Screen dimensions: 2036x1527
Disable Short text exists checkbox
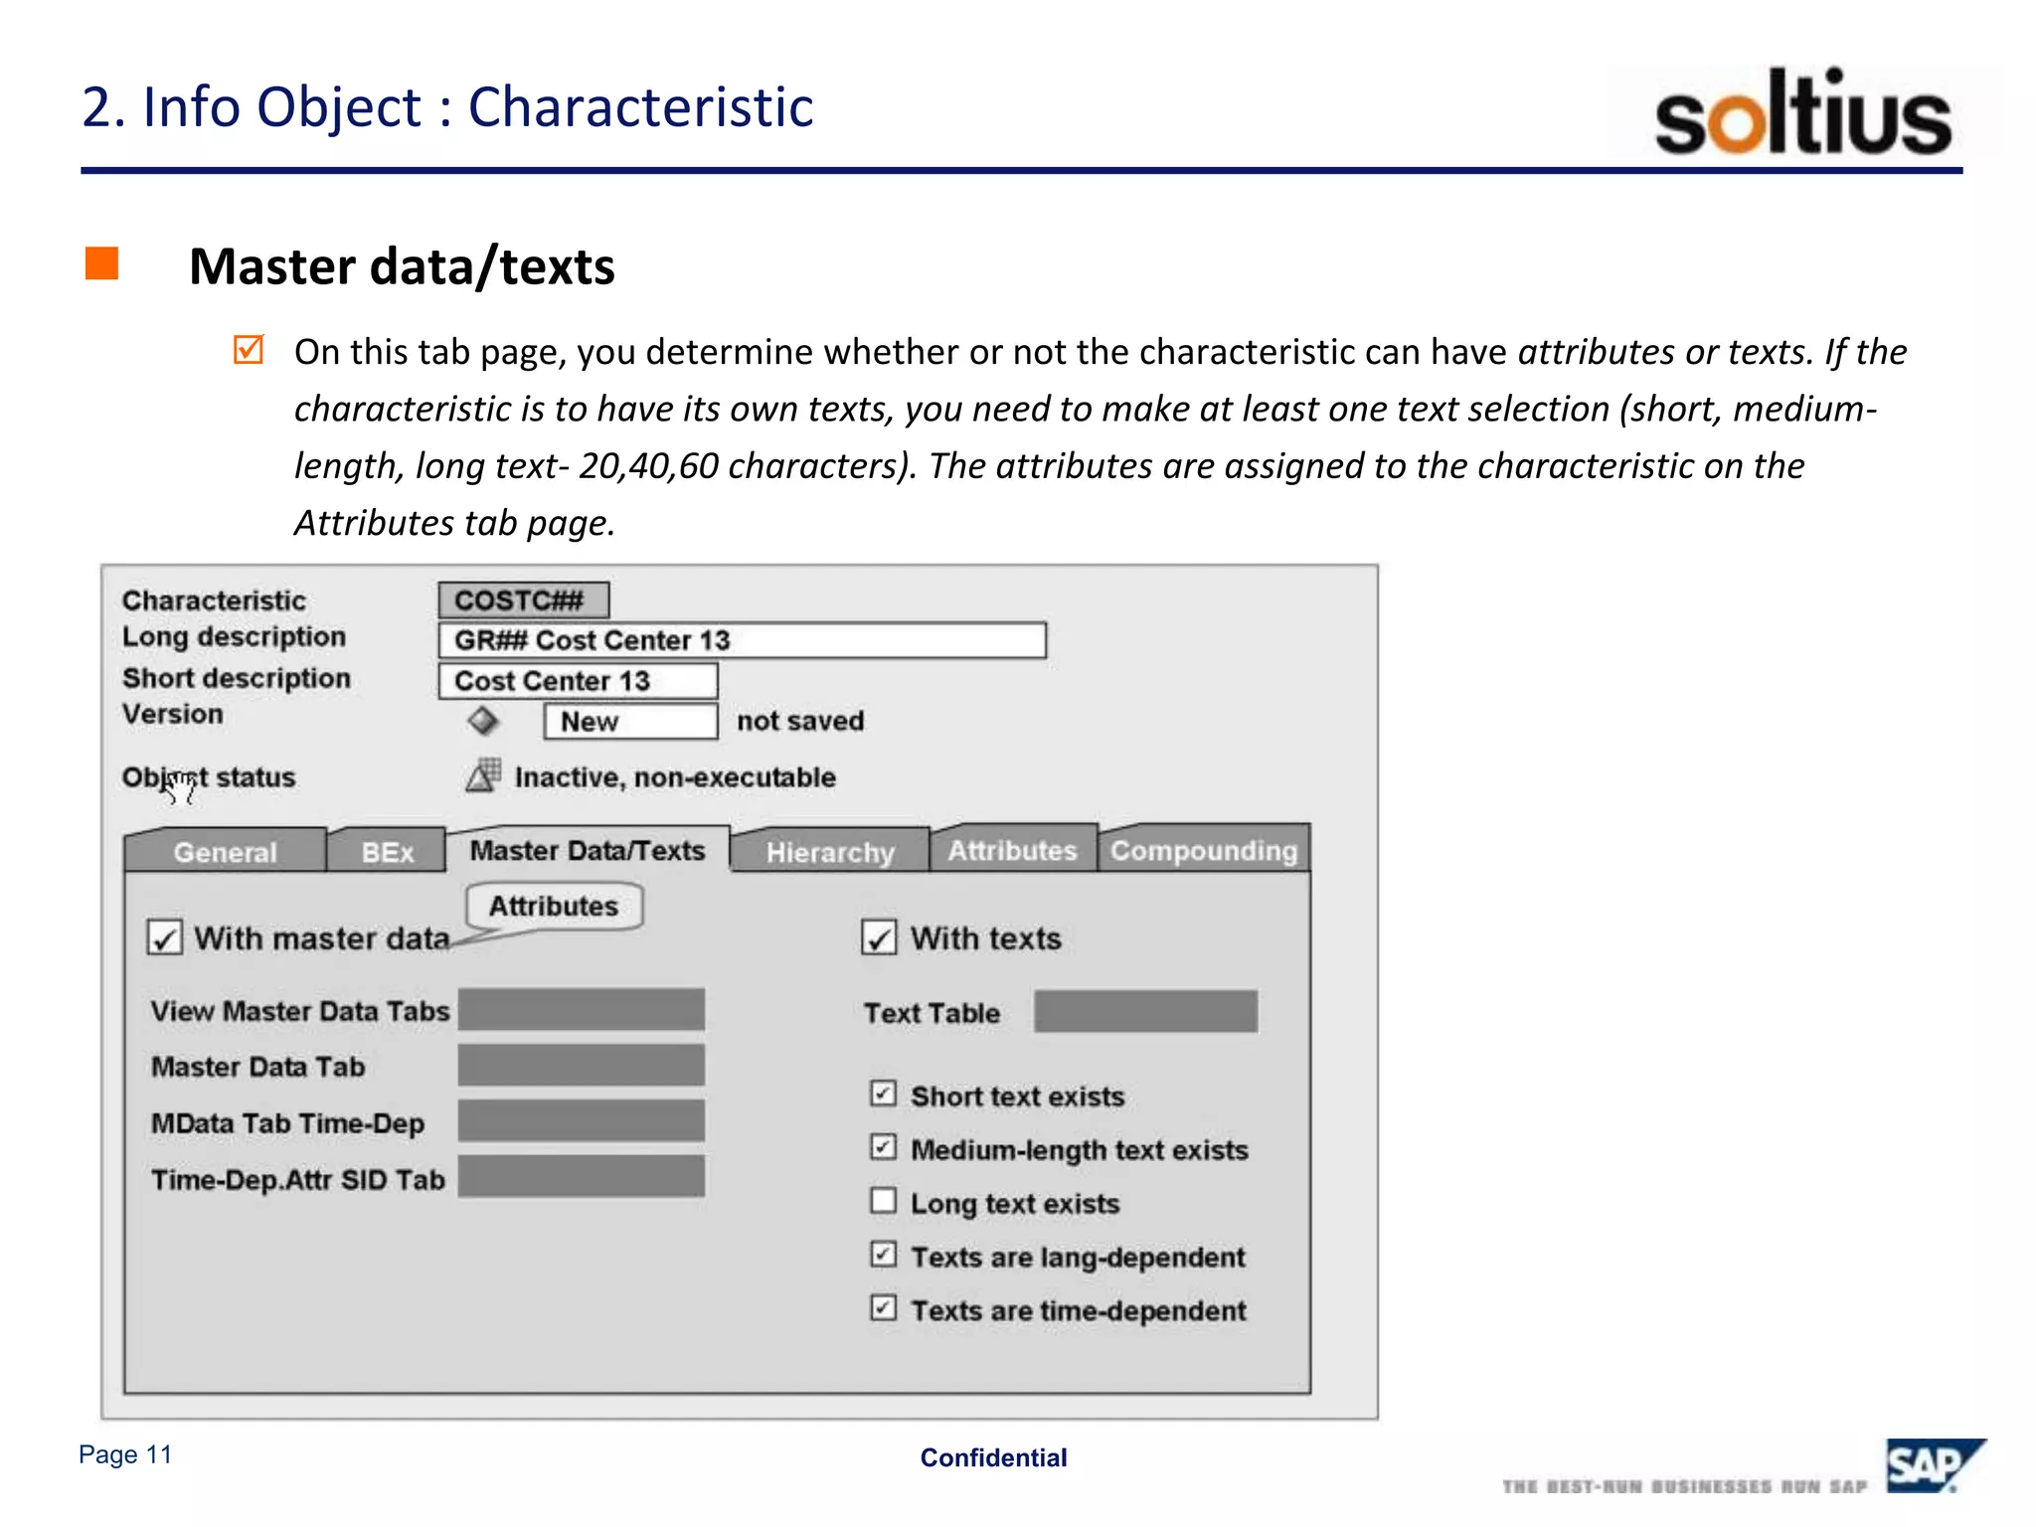883,1094
